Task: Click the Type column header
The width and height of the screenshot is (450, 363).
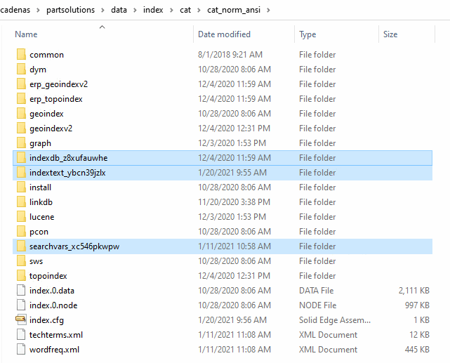Action: point(307,34)
